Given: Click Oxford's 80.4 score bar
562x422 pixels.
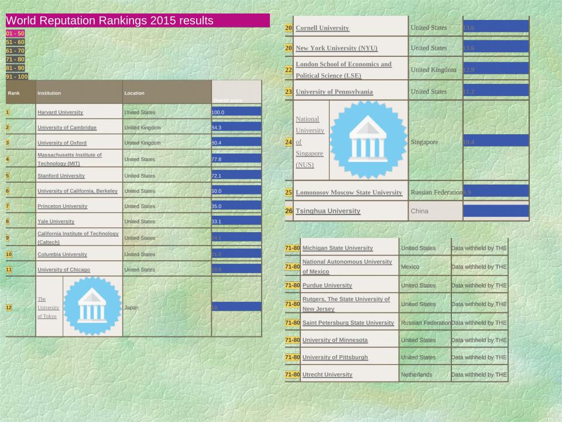Looking at the screenshot, I should 237,142.
